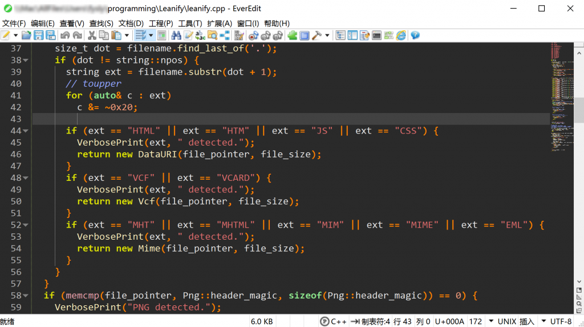Toggle the command terminal window icon
The image size is (584, 327).
(x=376, y=35)
